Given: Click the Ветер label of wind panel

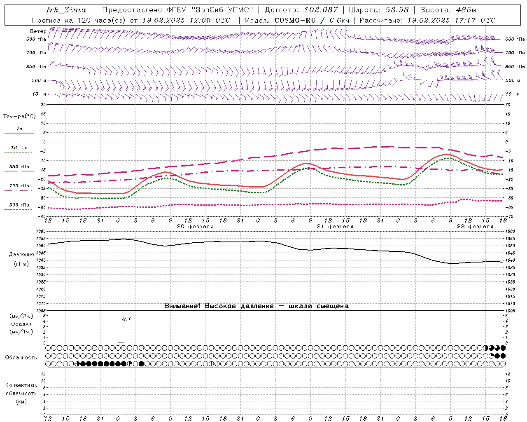Looking at the screenshot, I should pos(38,31).
